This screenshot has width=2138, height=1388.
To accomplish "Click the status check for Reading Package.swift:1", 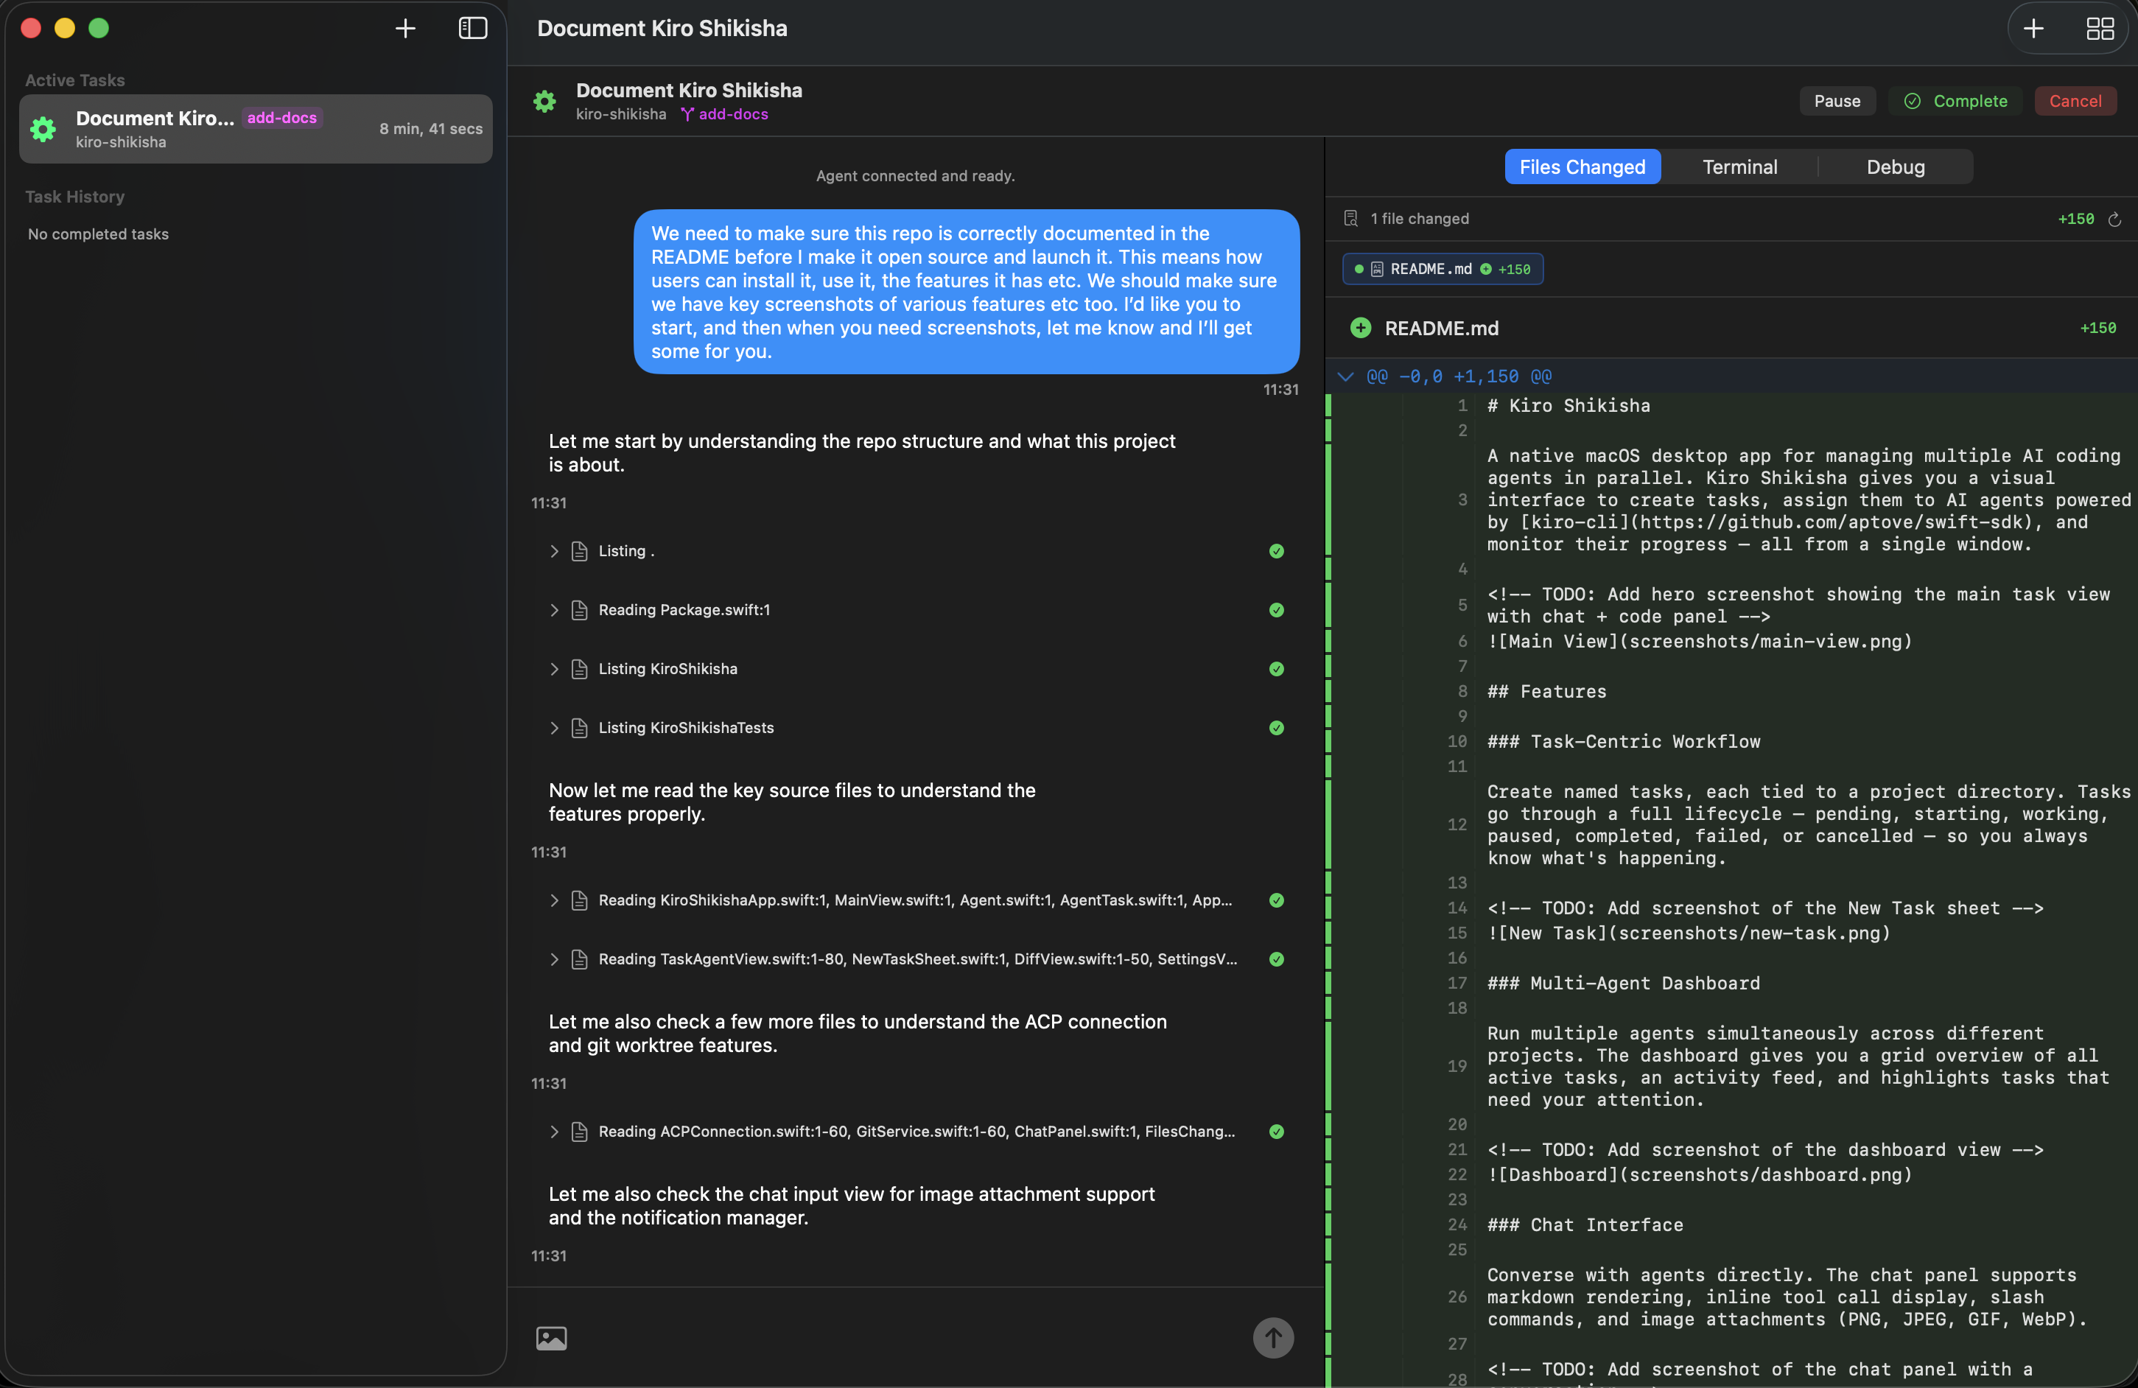I will (x=1275, y=610).
